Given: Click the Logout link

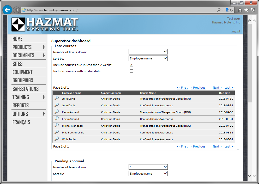Looking at the screenshot, I should [235, 31].
